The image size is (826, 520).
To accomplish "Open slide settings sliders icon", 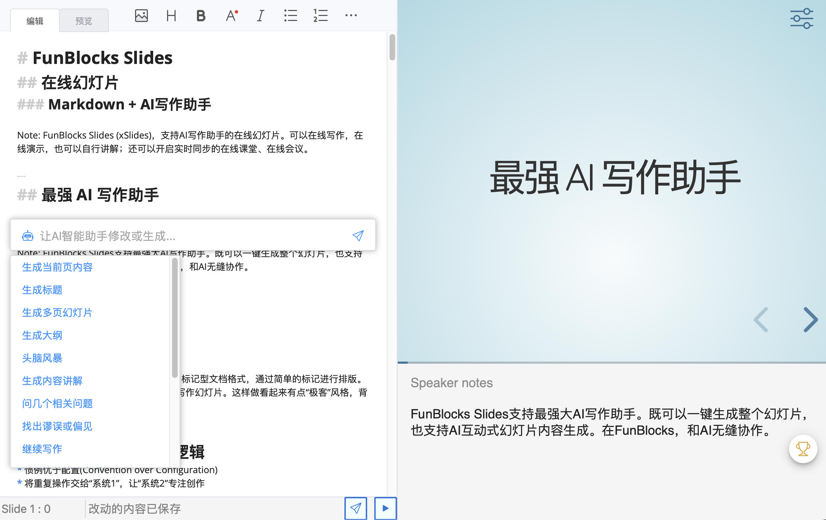I will [801, 18].
